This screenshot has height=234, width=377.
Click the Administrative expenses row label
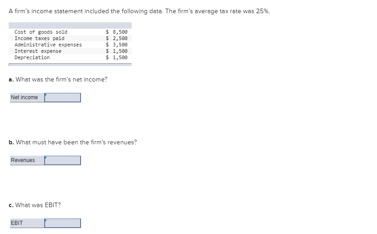pyautogui.click(x=48, y=45)
